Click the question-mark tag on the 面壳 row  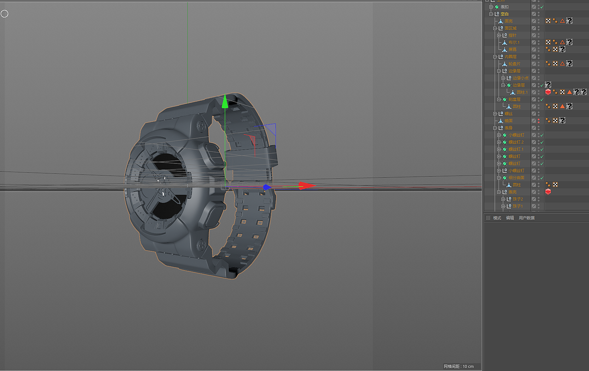point(569,21)
